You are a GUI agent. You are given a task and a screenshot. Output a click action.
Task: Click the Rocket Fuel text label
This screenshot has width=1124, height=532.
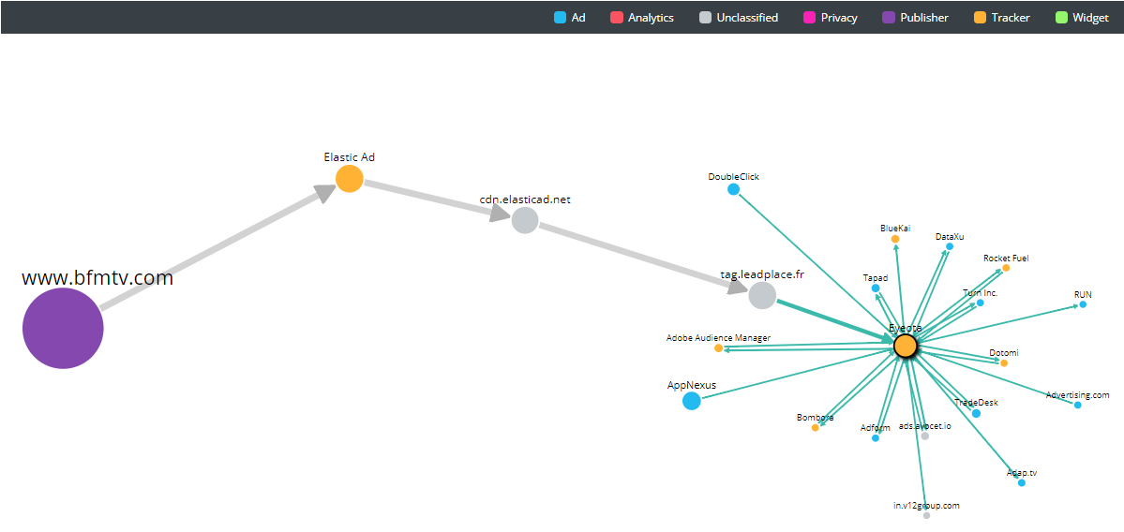(x=1007, y=258)
